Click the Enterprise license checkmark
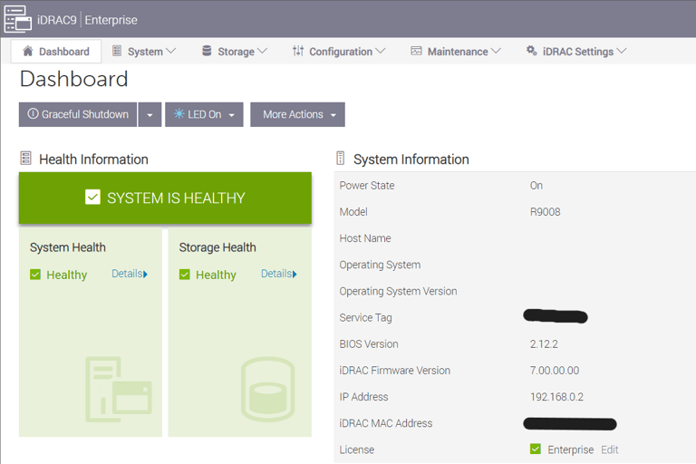The height and width of the screenshot is (464, 696). coord(536,449)
